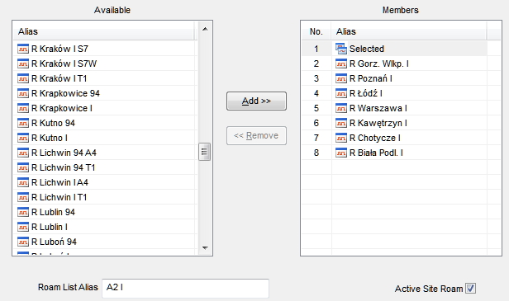509x301 pixels.
Task: Click the icon beside R Poznań I member
Action: (340, 78)
